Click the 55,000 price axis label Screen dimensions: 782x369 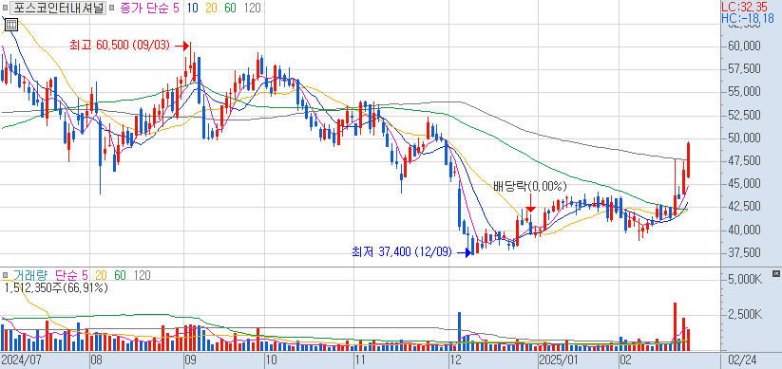[x=744, y=92]
